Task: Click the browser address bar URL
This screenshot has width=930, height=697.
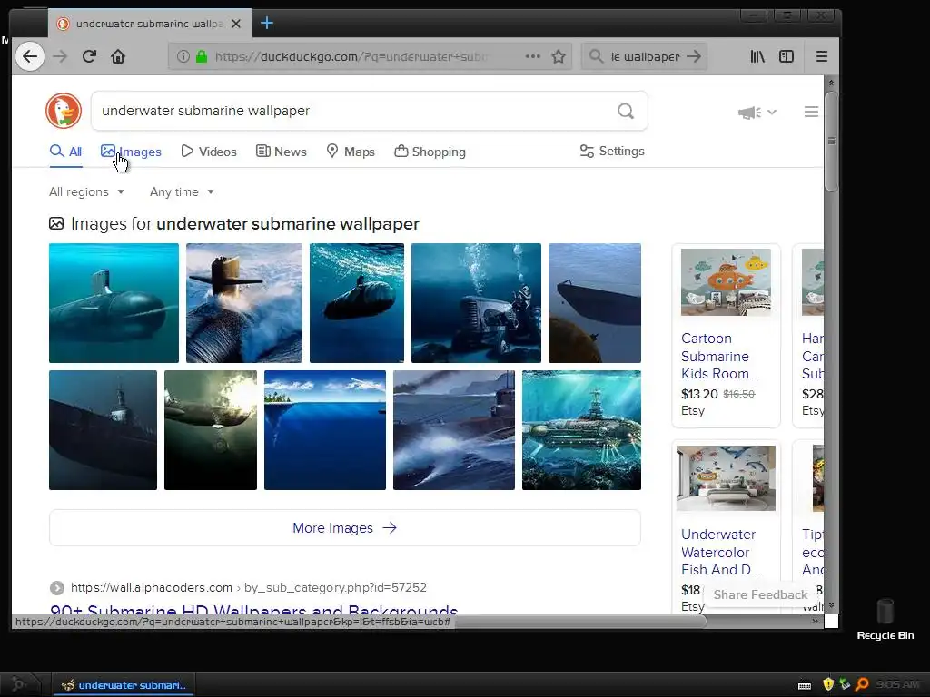Action: click(351, 56)
